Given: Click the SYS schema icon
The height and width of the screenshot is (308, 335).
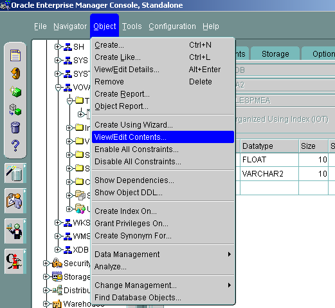Looking at the screenshot, I should point(68,61).
